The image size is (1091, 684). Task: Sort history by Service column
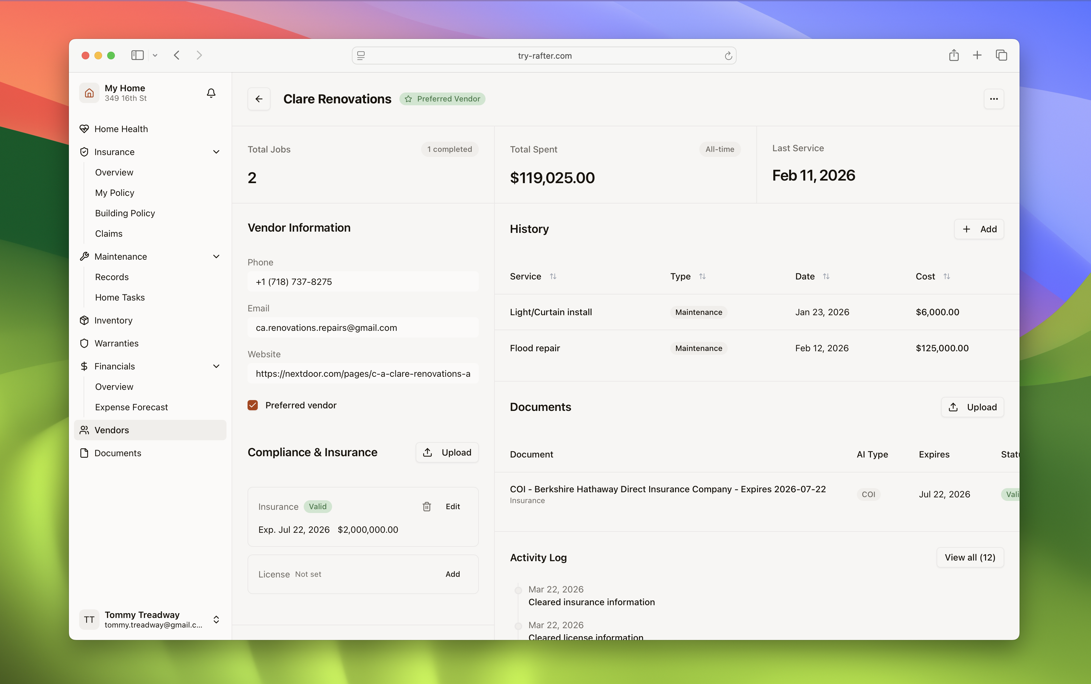click(x=553, y=276)
